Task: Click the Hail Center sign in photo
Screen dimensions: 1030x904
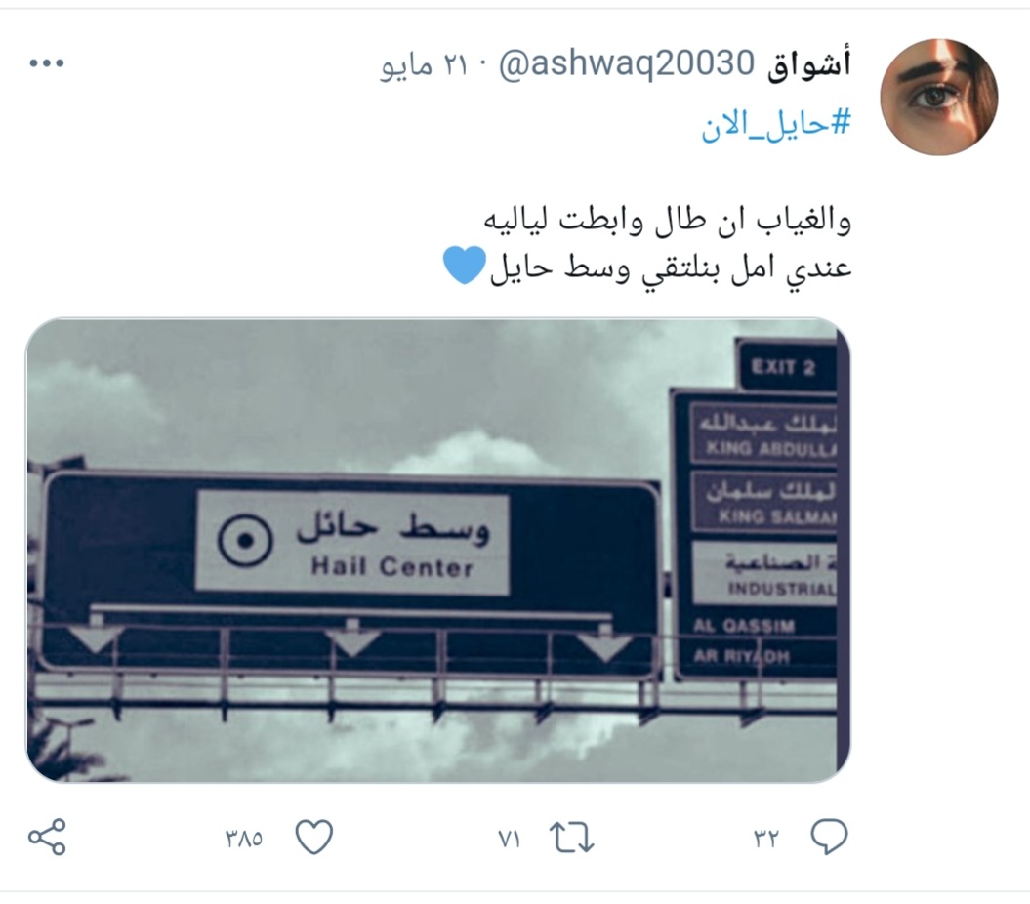Action: point(352,543)
